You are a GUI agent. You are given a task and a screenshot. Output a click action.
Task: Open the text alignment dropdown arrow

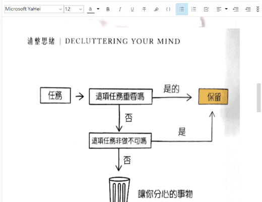(x=226, y=9)
